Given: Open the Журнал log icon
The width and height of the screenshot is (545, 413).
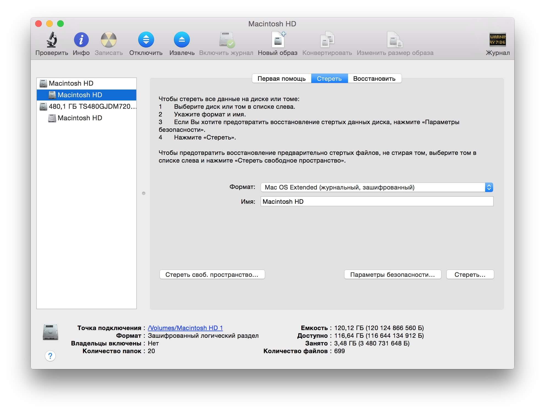Looking at the screenshot, I should 497,40.
